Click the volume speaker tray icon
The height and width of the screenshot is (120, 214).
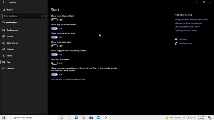pyautogui.click(x=195, y=118)
